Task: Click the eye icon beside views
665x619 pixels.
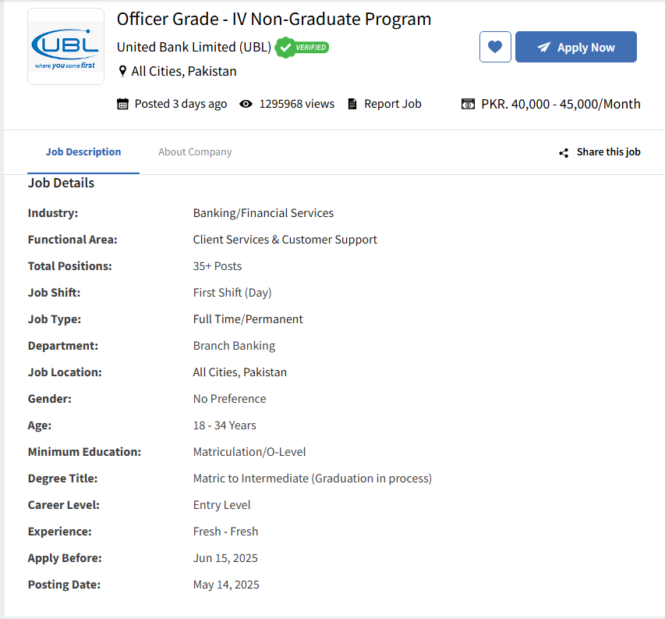Action: tap(246, 104)
